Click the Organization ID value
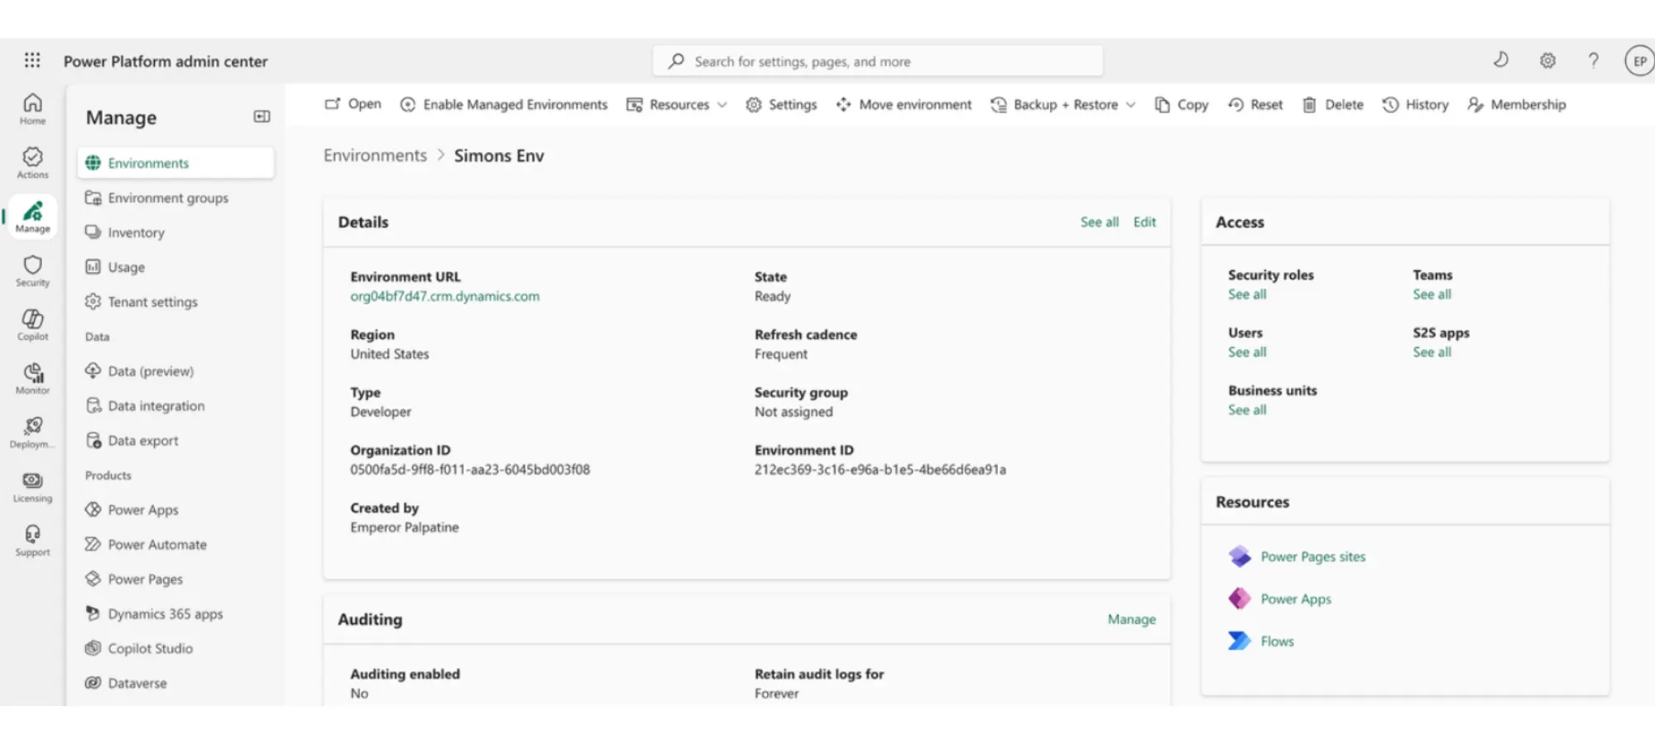Screen dimensions: 1655x744 pyautogui.click(x=470, y=470)
